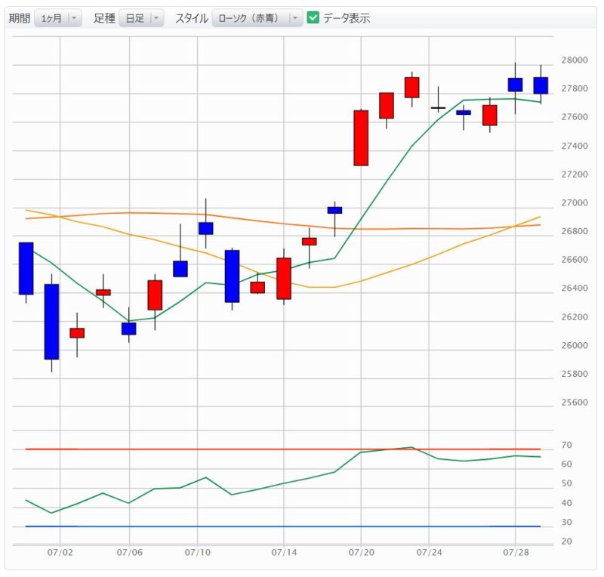Click the 07/20 date axis label
Screen dimensions: 604x577
click(362, 552)
